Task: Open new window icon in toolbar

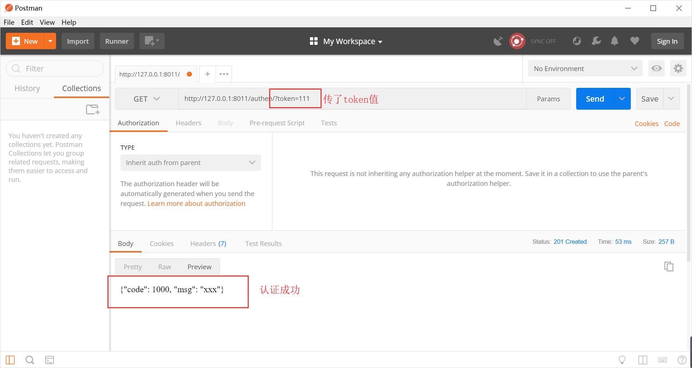Action: 152,41
